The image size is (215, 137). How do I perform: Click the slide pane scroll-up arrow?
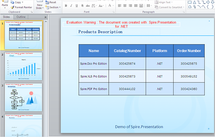coord(46,21)
